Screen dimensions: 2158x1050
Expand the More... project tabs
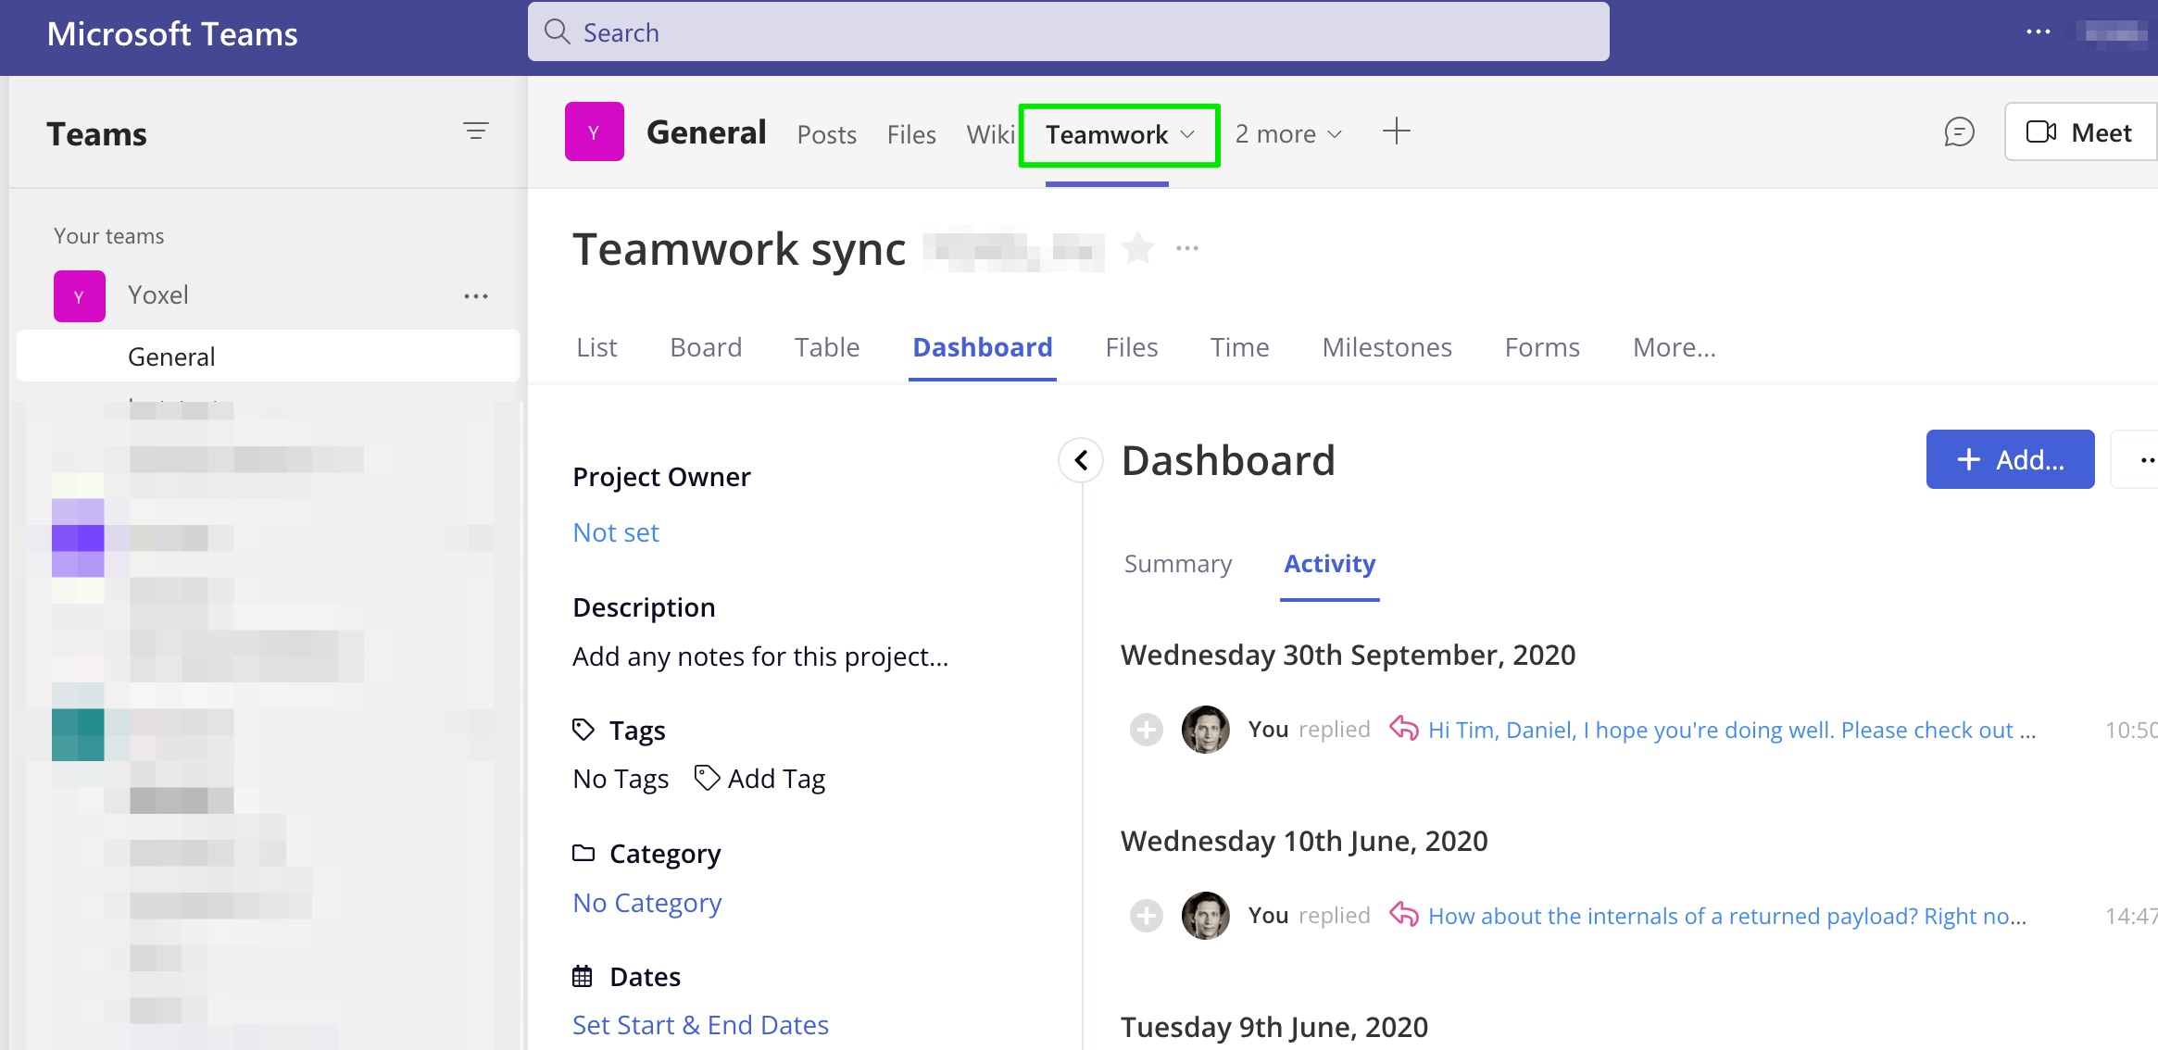pyautogui.click(x=1675, y=347)
